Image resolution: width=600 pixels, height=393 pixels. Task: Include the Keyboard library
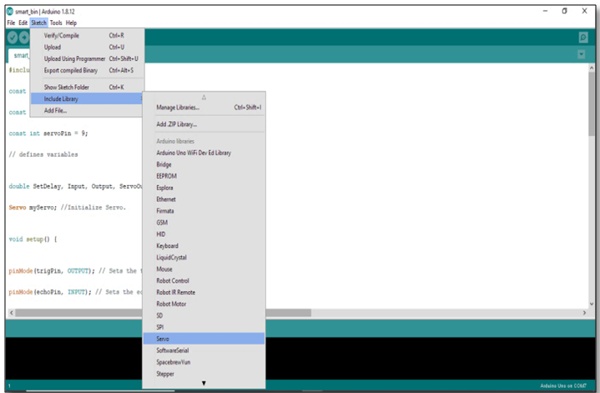(204, 245)
